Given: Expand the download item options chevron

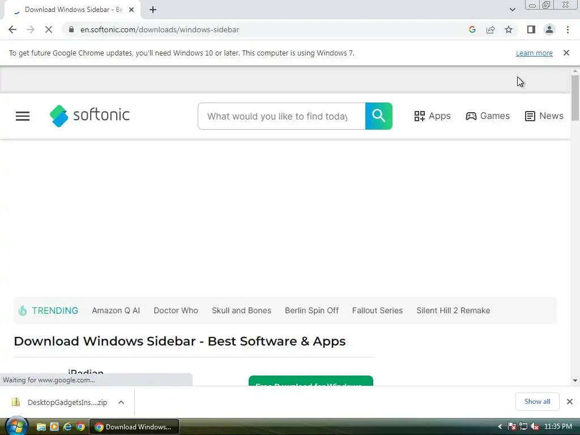Looking at the screenshot, I should click(121, 402).
